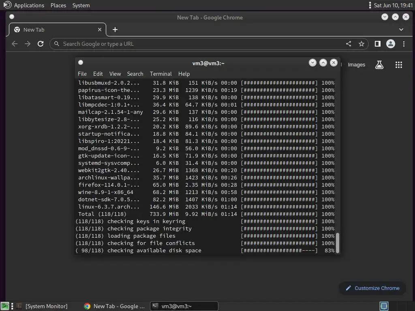
Task: Open the Terminal menu
Action: click(x=160, y=74)
